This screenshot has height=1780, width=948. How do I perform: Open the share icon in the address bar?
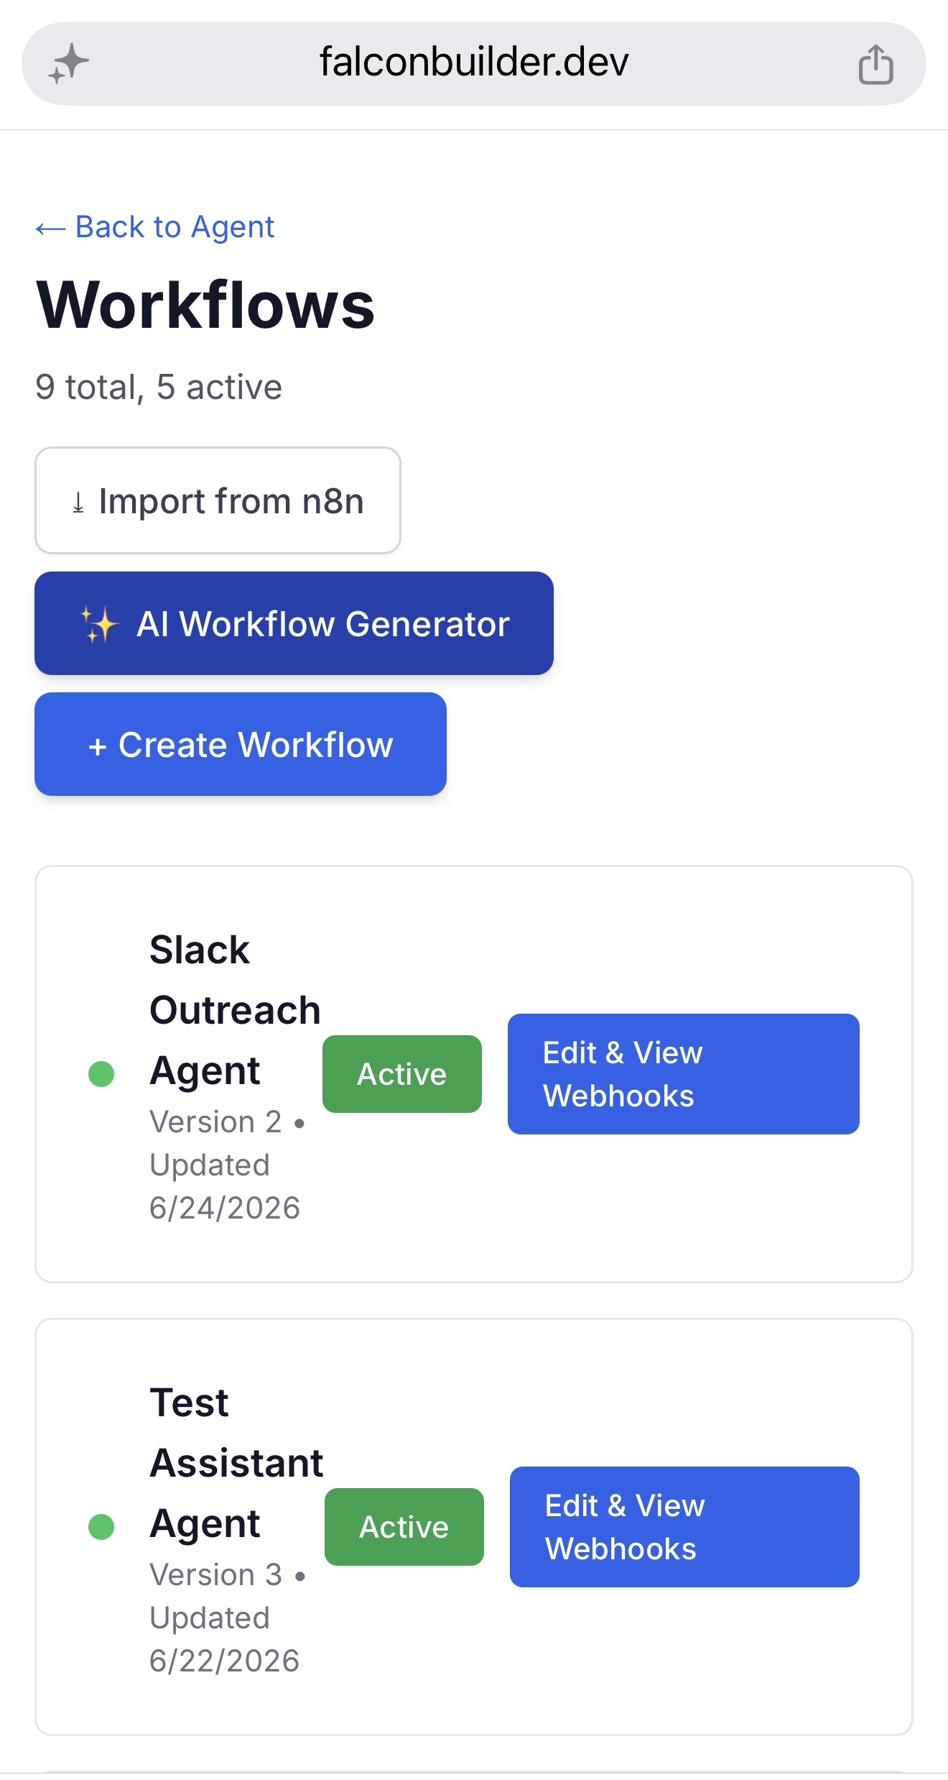pyautogui.click(x=875, y=65)
